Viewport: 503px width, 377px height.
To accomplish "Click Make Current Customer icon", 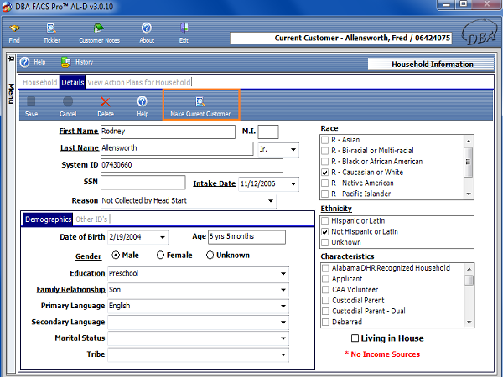I will point(200,105).
